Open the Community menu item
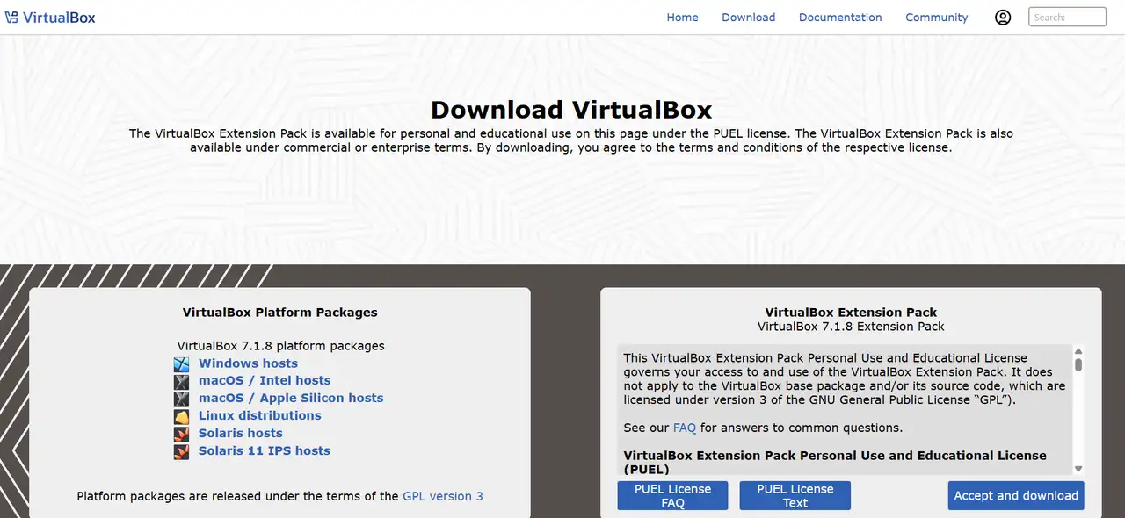 point(937,17)
